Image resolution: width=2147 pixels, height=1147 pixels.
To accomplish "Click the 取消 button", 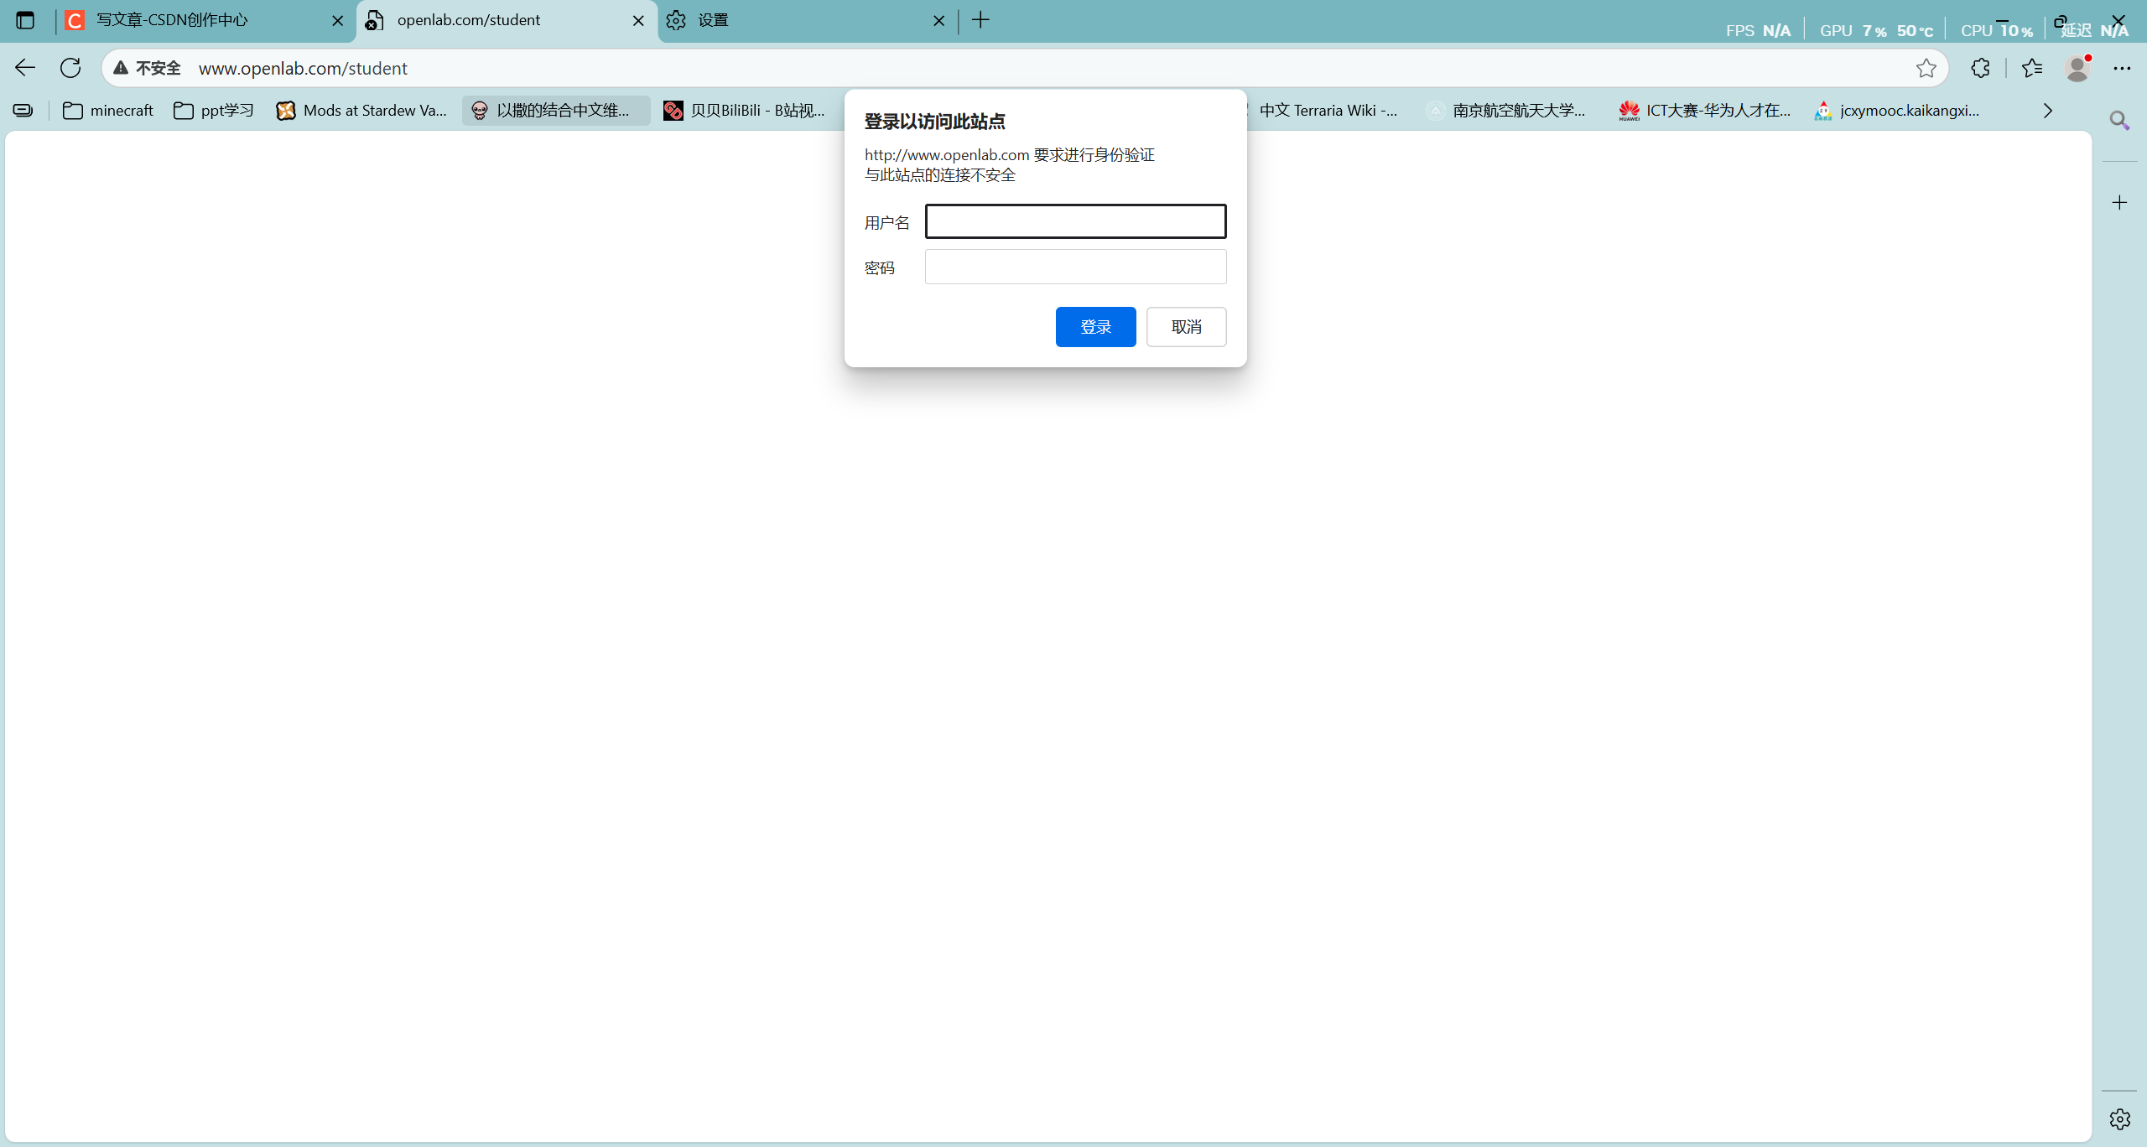I will 1186,327.
